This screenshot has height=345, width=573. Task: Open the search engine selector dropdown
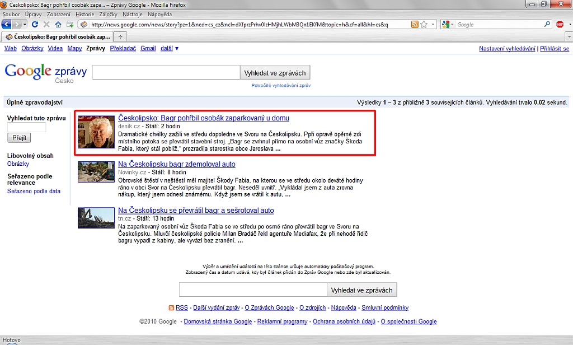448,25
